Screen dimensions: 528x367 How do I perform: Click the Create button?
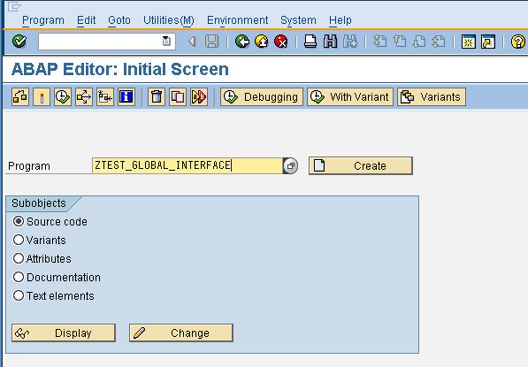(x=361, y=165)
